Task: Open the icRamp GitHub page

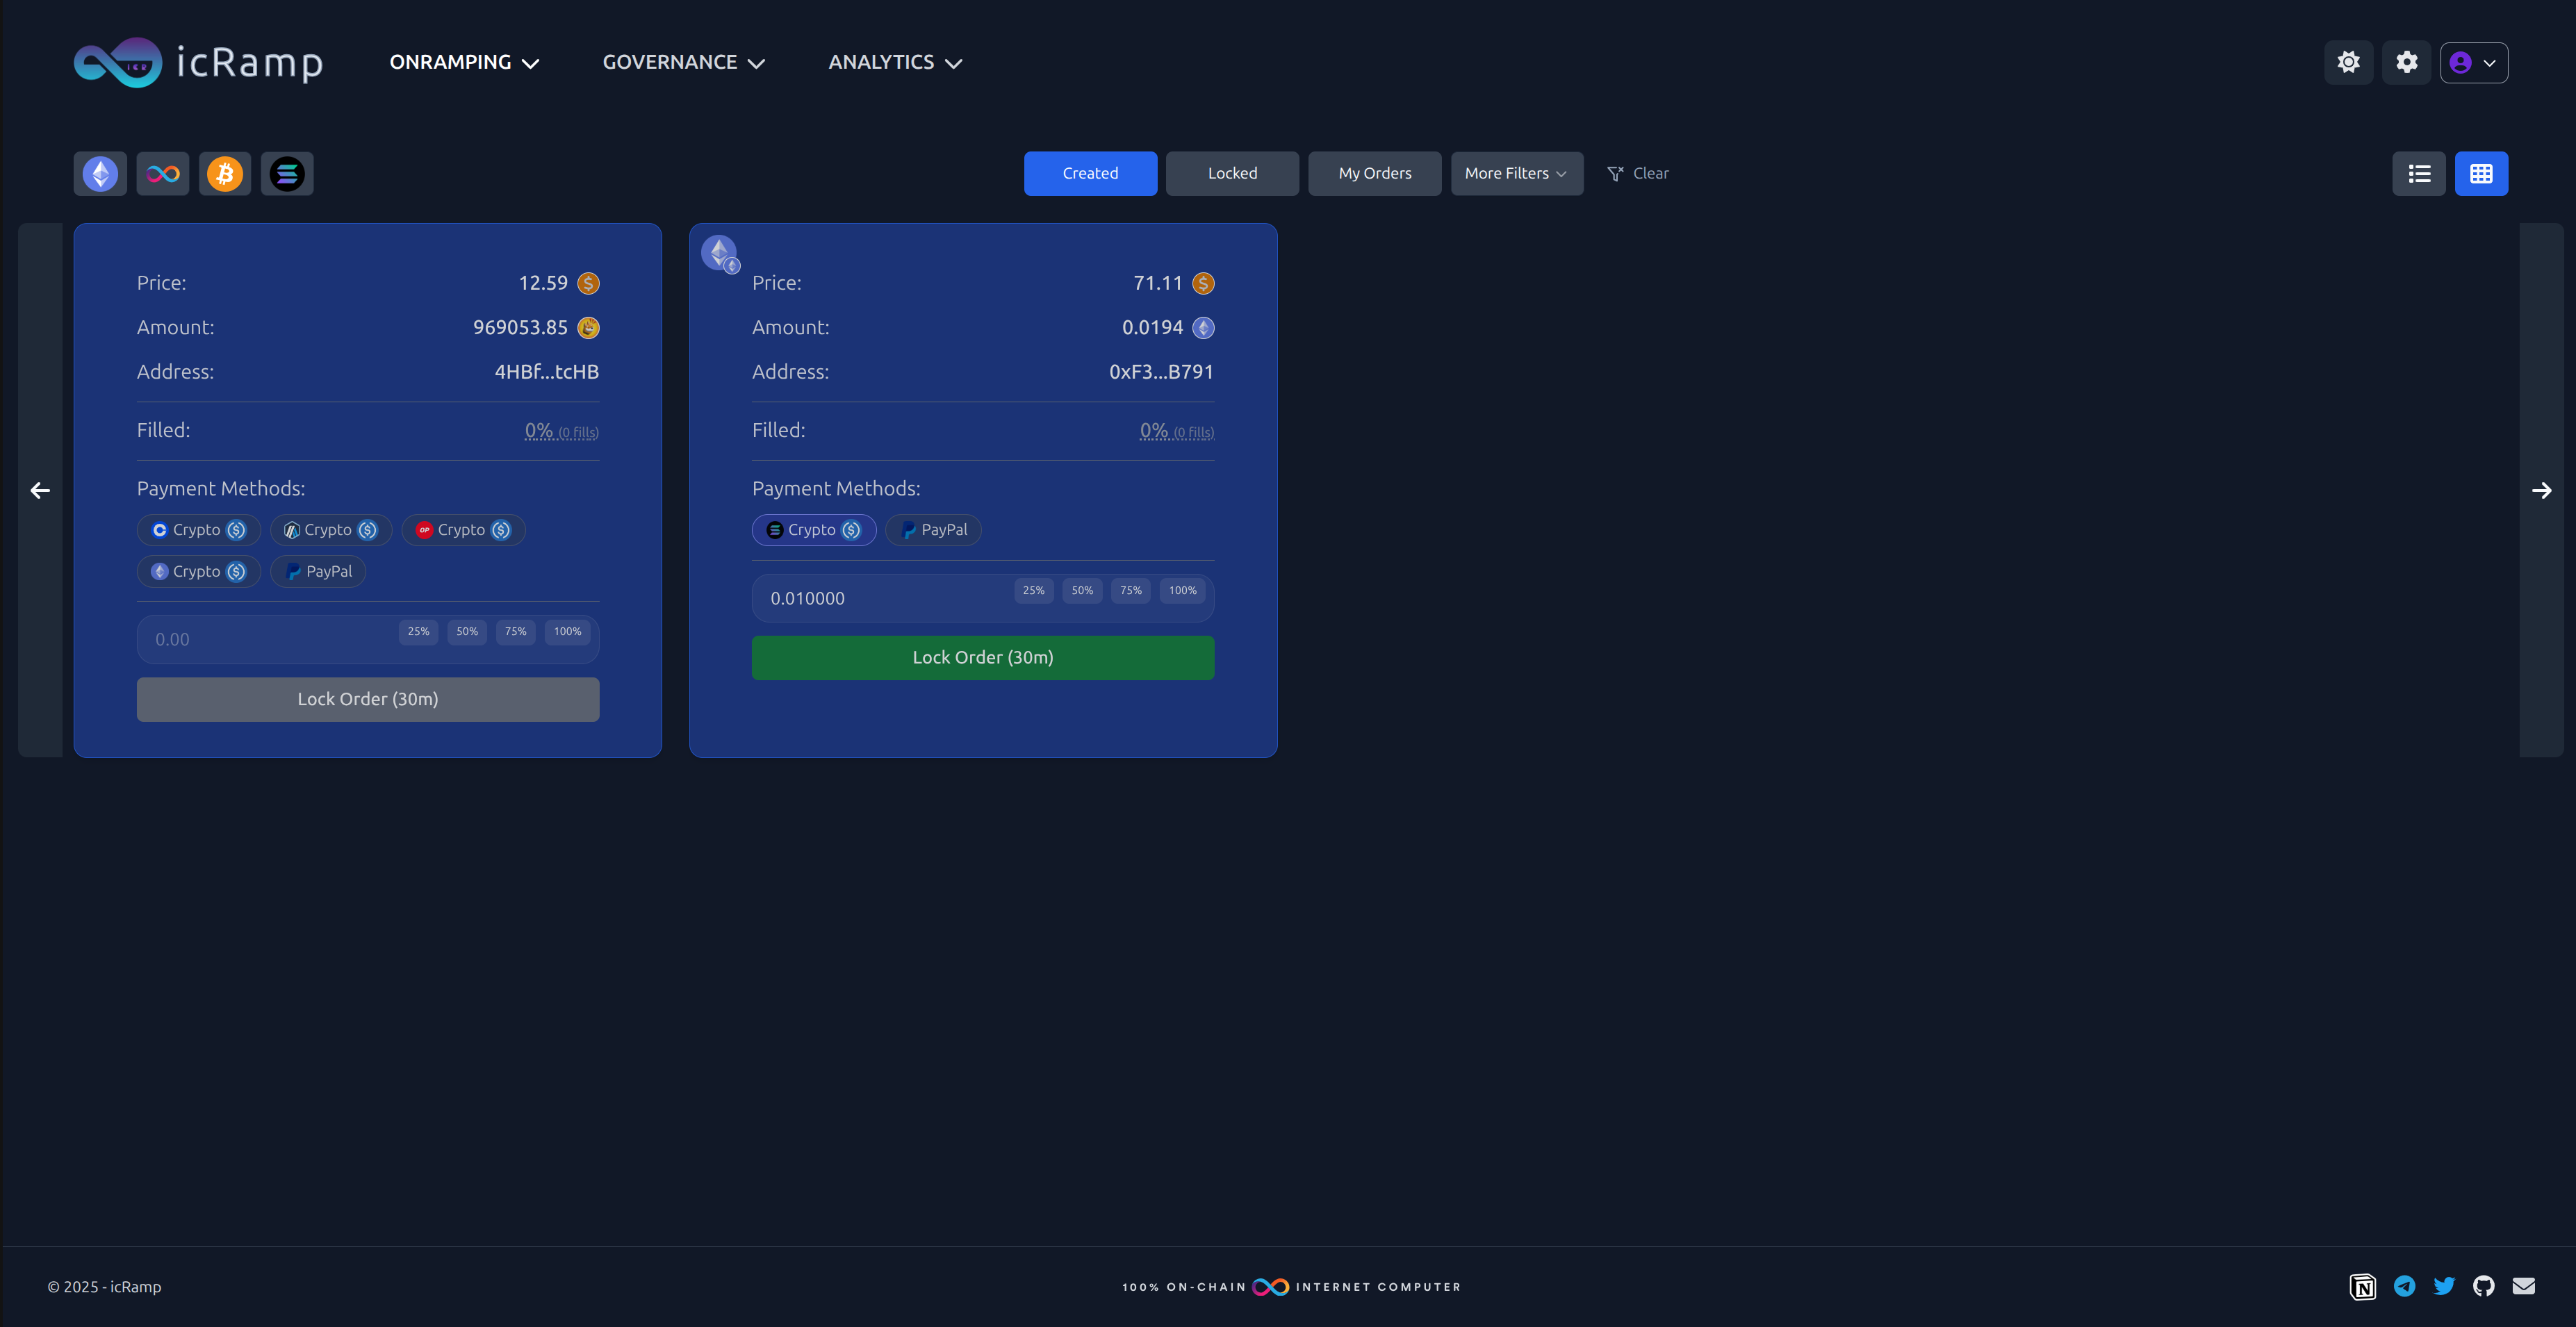Action: coord(2484,1287)
